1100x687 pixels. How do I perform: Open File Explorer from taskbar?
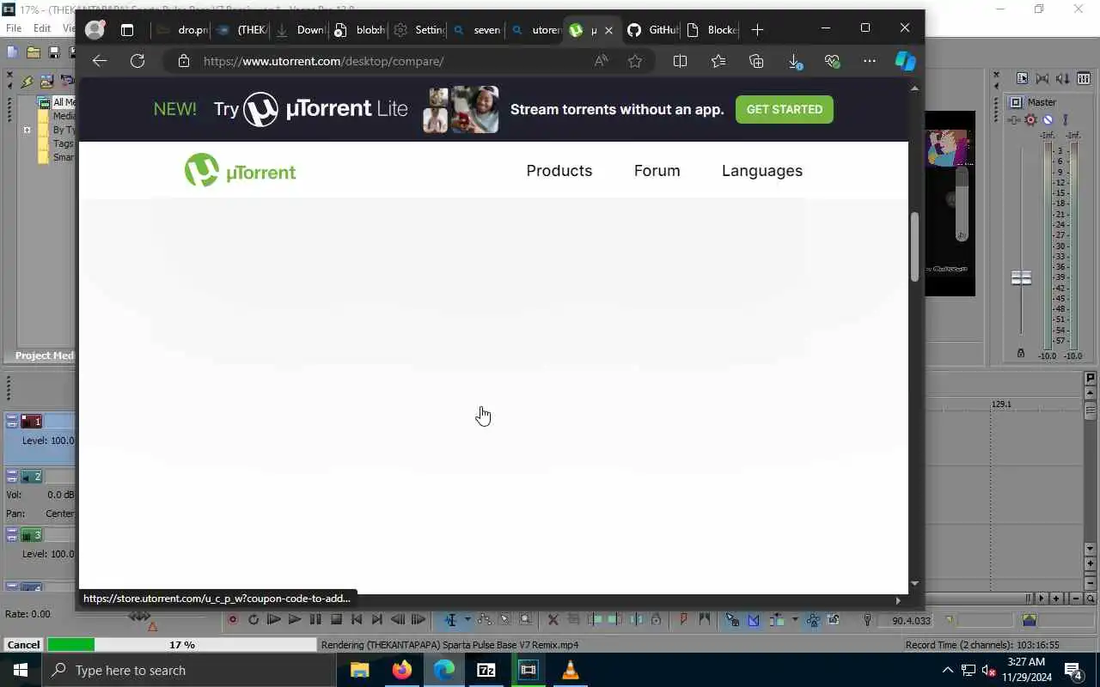click(x=359, y=670)
